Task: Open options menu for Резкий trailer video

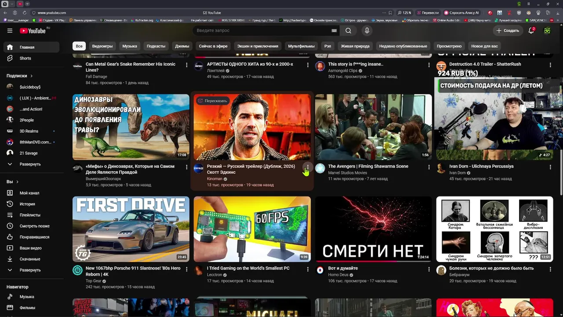Action: coord(308,167)
